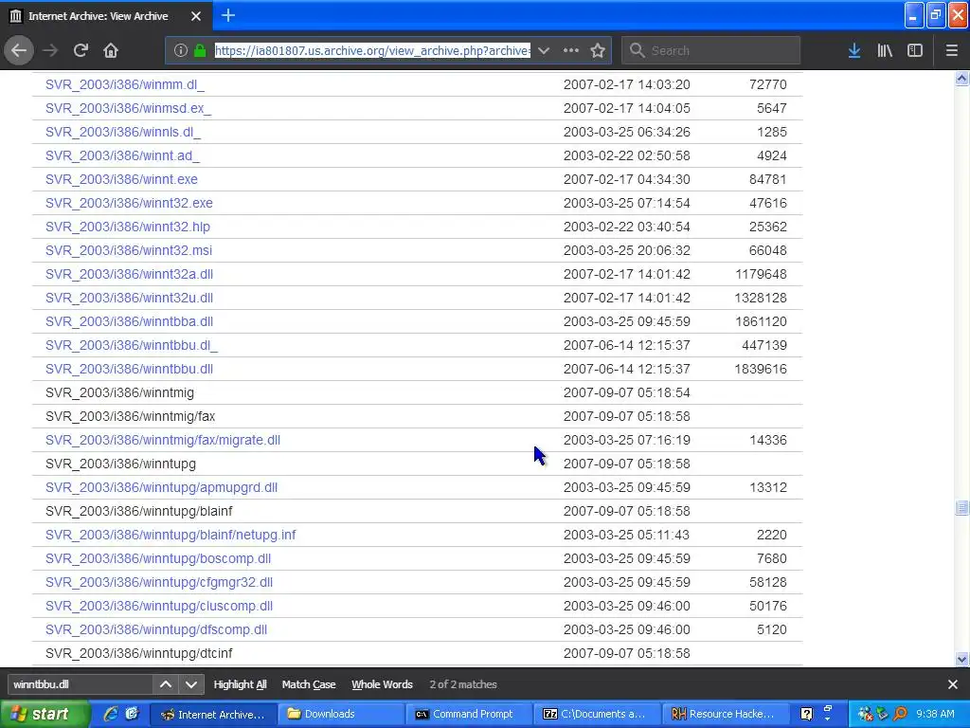
Task: Toggle the sidebar view icon
Action: click(x=915, y=50)
